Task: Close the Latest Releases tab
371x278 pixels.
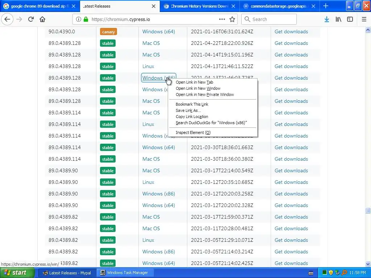Action: pyautogui.click(x=154, y=6)
